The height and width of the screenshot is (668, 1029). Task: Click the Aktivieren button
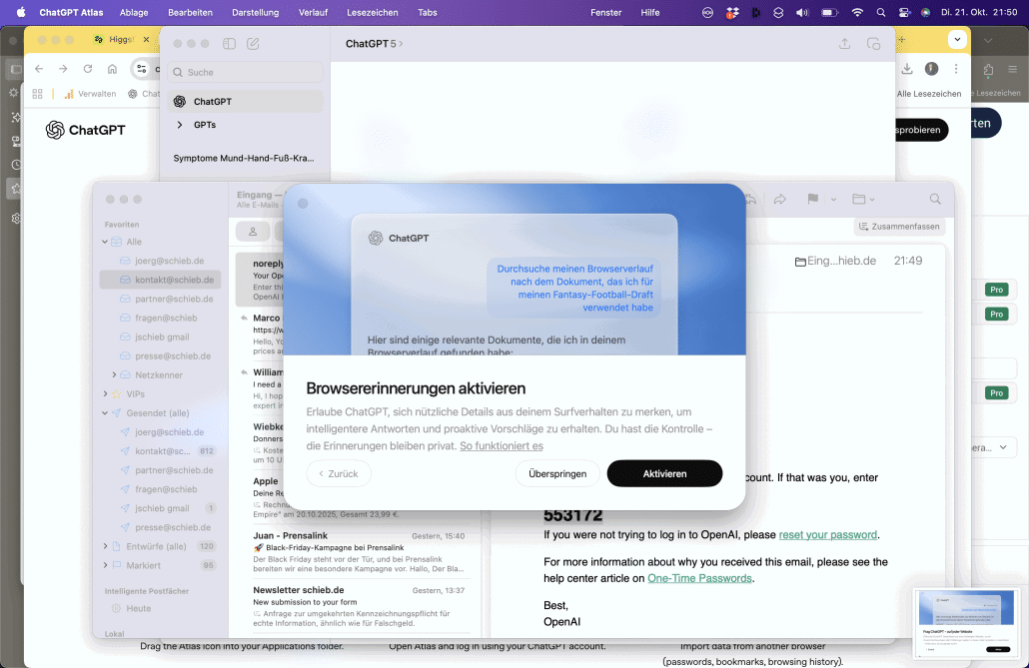point(664,473)
